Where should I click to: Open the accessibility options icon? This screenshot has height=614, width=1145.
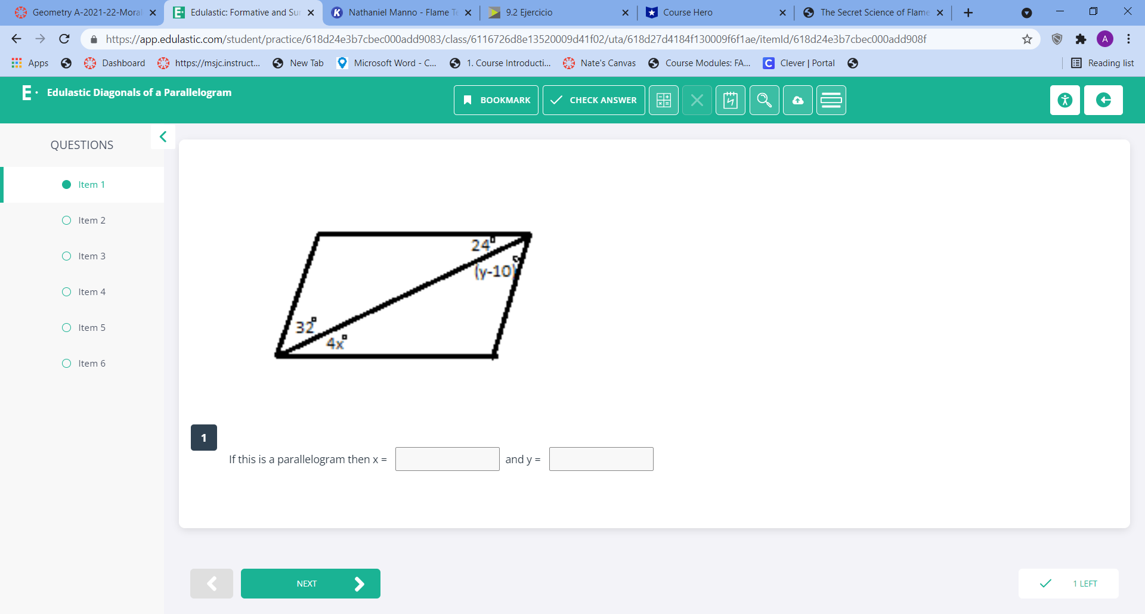click(x=1064, y=100)
